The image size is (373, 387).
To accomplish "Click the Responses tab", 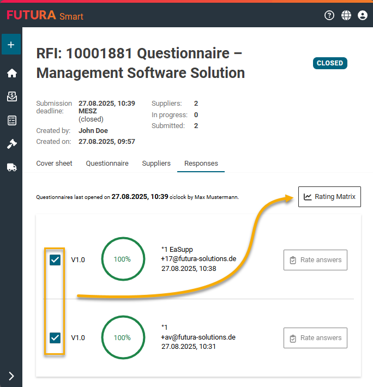I will 201,164.
